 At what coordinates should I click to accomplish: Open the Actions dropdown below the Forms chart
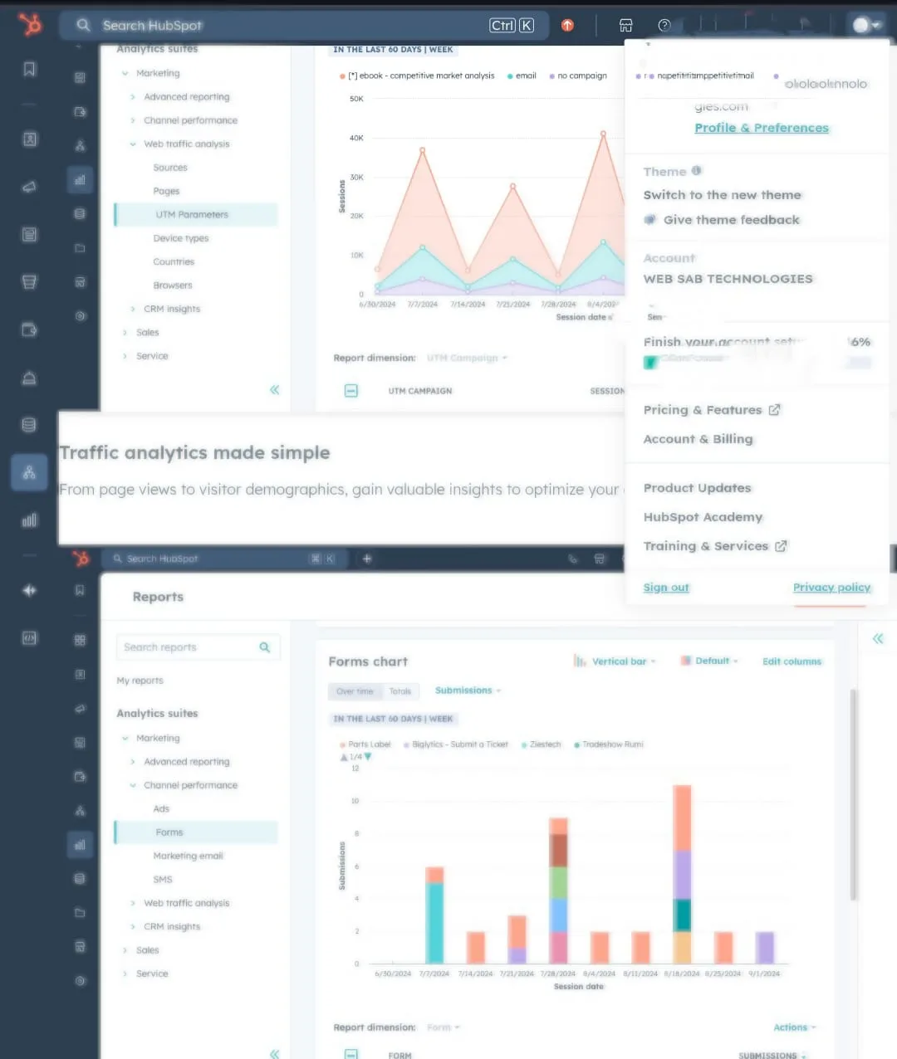(795, 1027)
